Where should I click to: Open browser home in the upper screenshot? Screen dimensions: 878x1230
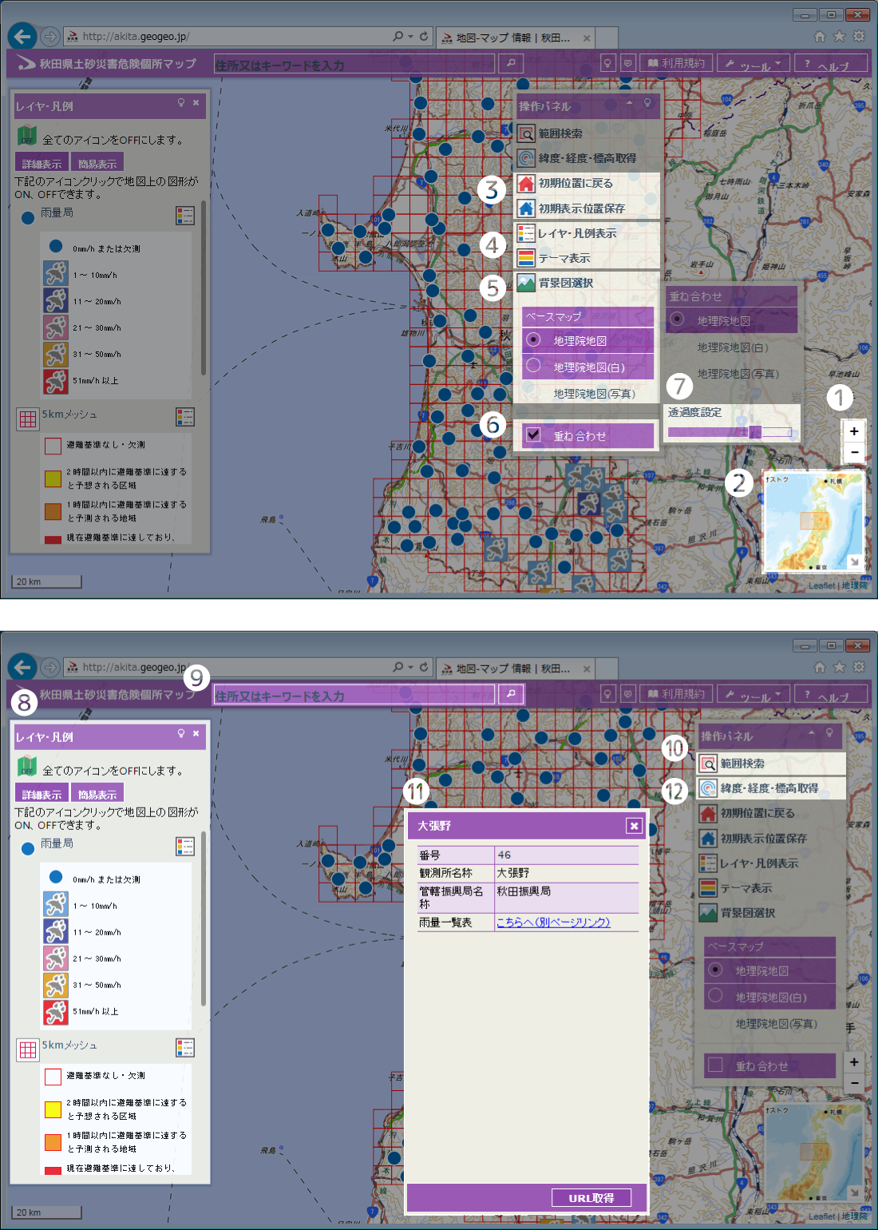(820, 36)
